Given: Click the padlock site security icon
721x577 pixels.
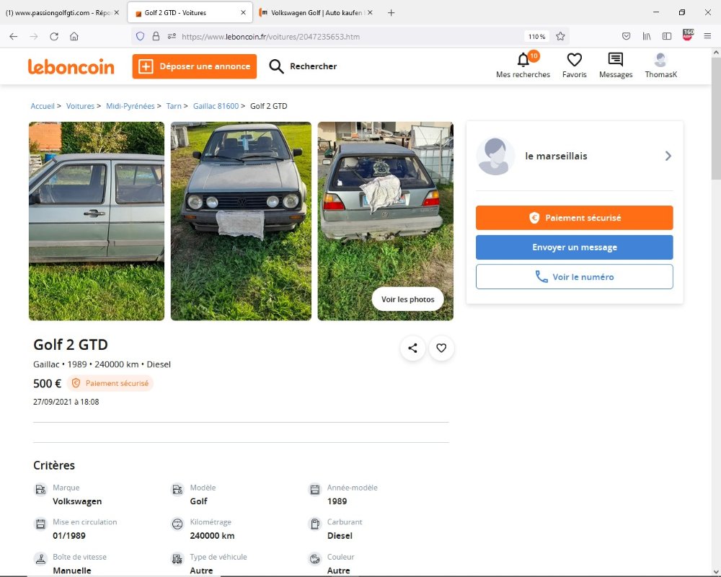Looking at the screenshot, I should (x=156, y=36).
